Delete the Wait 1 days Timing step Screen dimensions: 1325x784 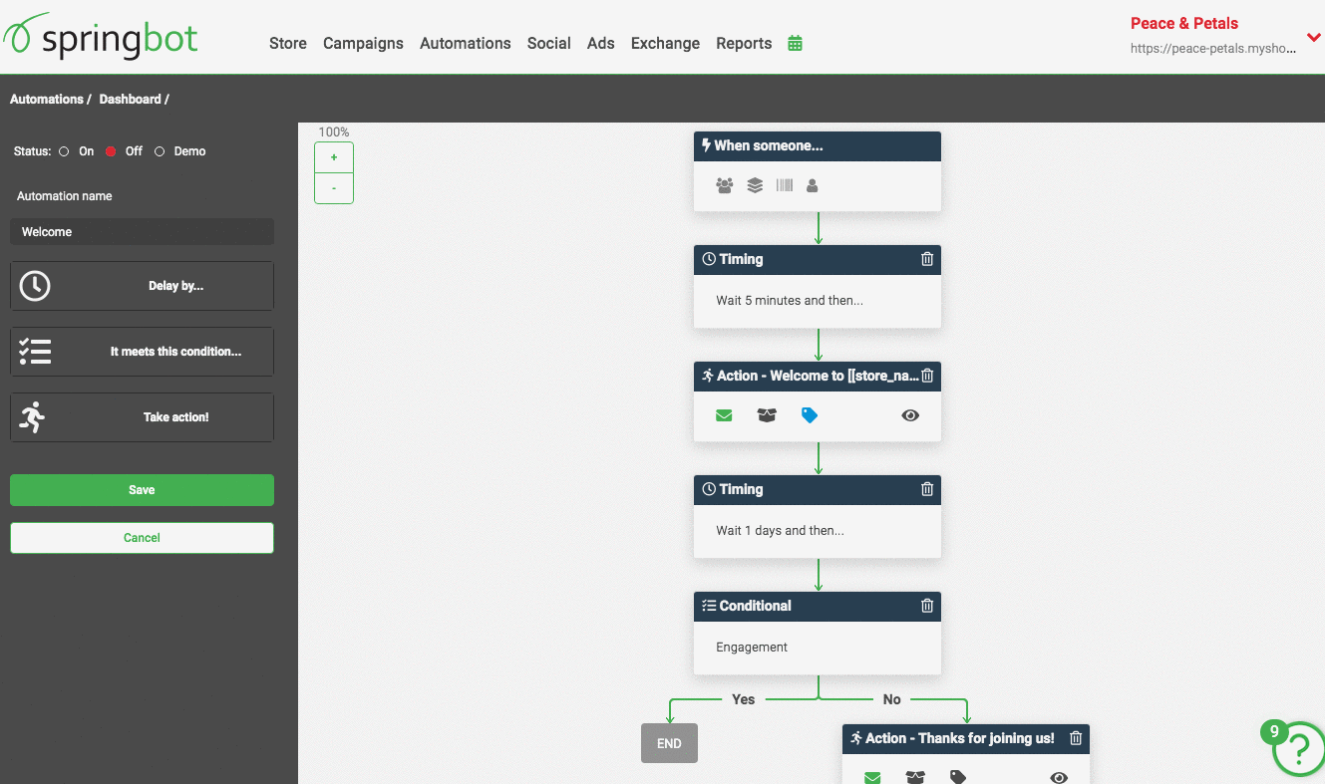click(x=927, y=489)
